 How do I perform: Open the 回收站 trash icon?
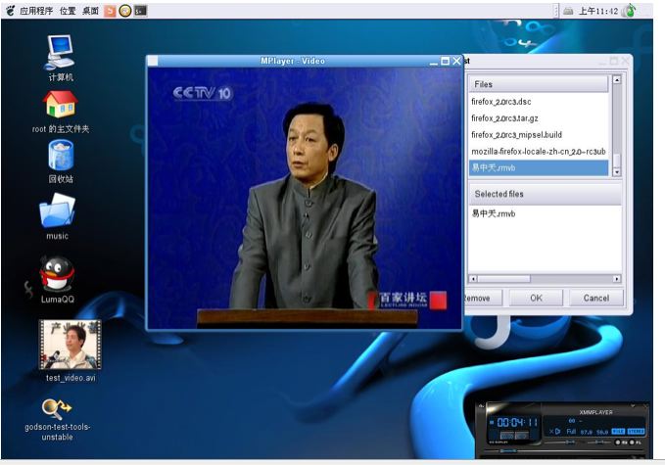(x=60, y=155)
